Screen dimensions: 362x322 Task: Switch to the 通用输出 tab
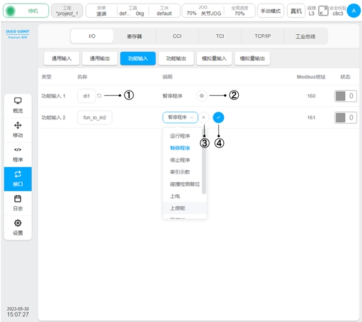click(x=99, y=58)
